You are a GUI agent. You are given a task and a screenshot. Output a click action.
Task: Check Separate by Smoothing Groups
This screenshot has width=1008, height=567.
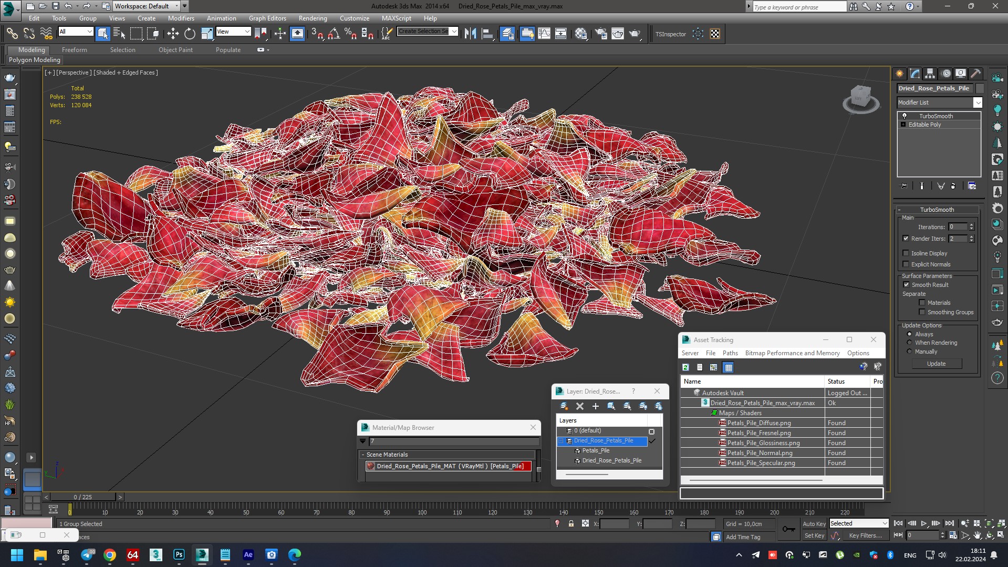tap(922, 312)
